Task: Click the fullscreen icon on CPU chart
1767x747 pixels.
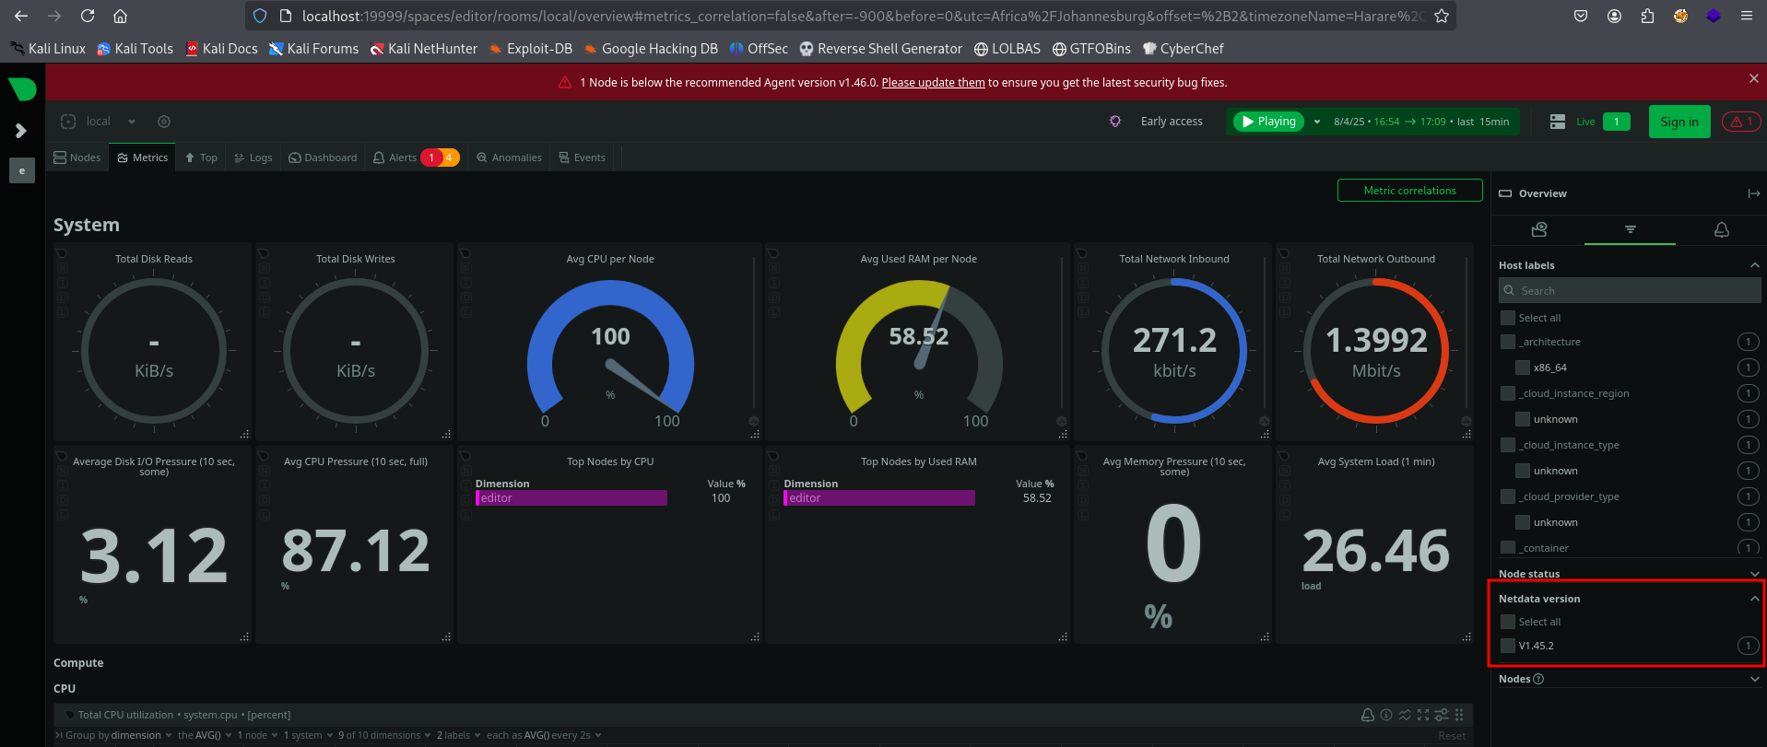Action: (x=1423, y=715)
